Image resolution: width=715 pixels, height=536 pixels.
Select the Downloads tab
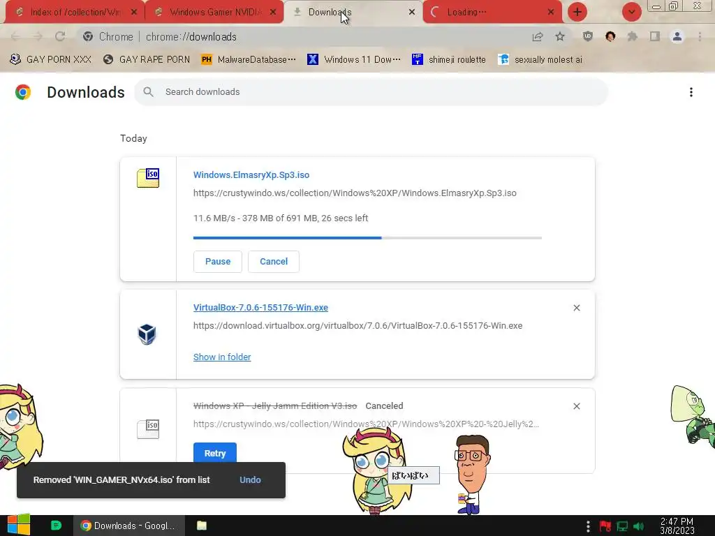(x=353, y=13)
